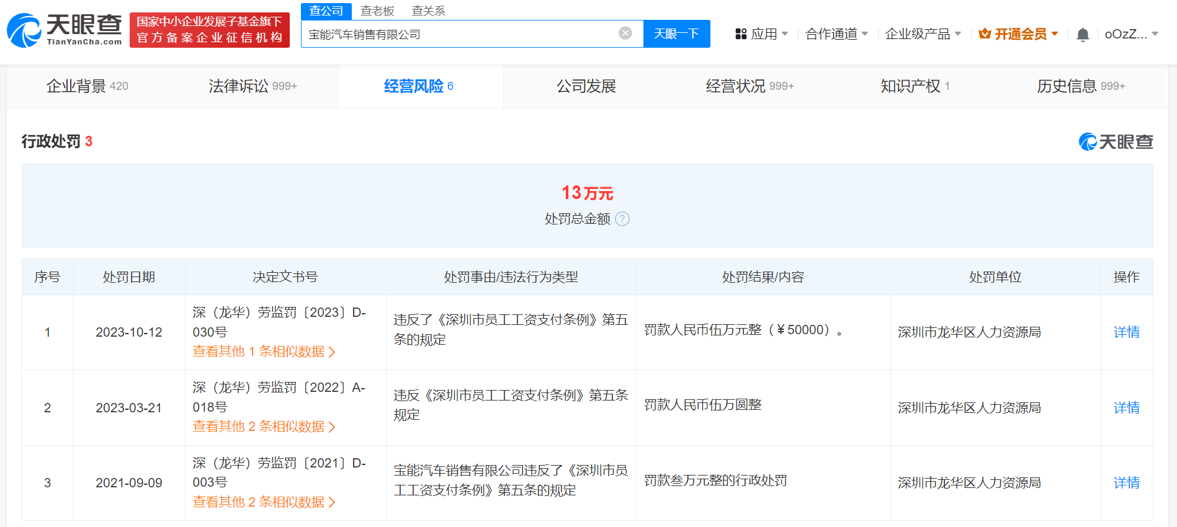
Task: Expand similar data for 2023-10-12 record
Action: click(264, 352)
